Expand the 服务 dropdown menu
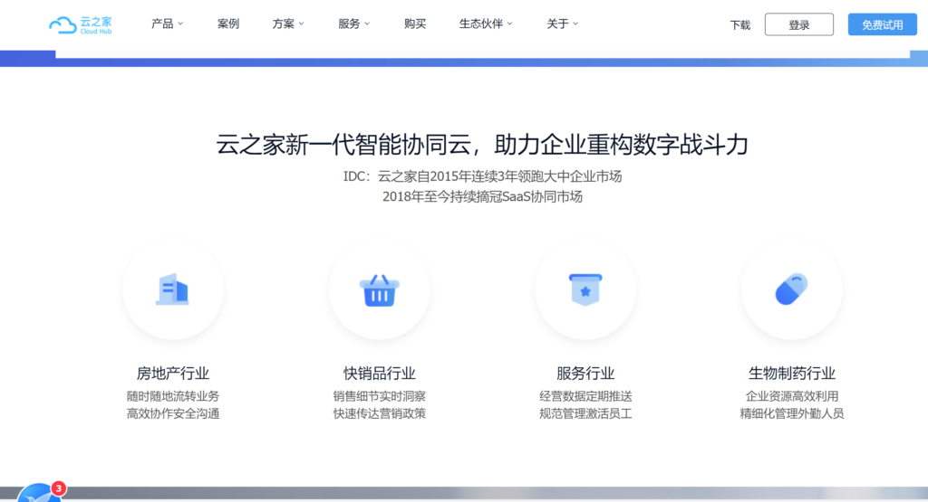Image resolution: width=928 pixels, height=502 pixels. point(354,24)
